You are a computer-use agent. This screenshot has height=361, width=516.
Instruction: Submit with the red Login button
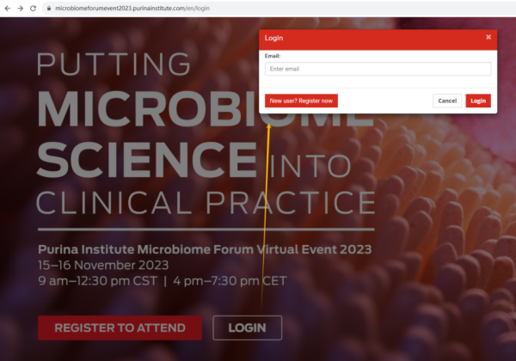click(x=478, y=101)
